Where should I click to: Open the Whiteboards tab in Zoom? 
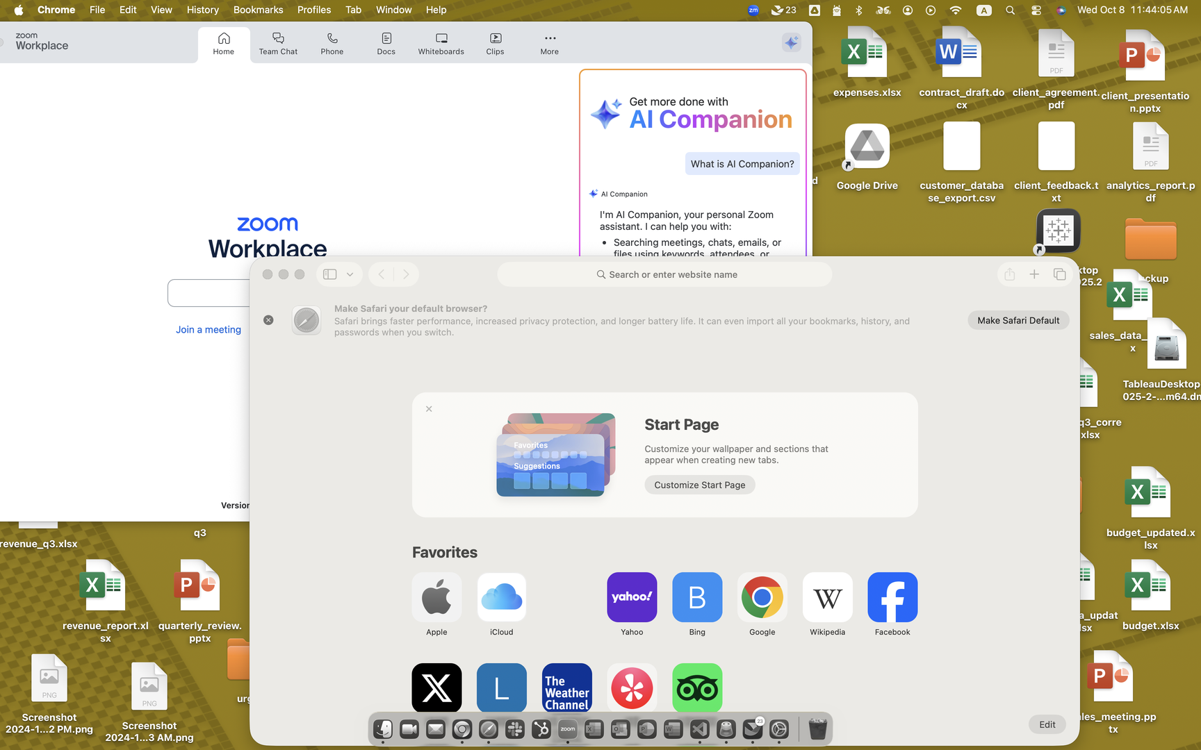tap(441, 43)
